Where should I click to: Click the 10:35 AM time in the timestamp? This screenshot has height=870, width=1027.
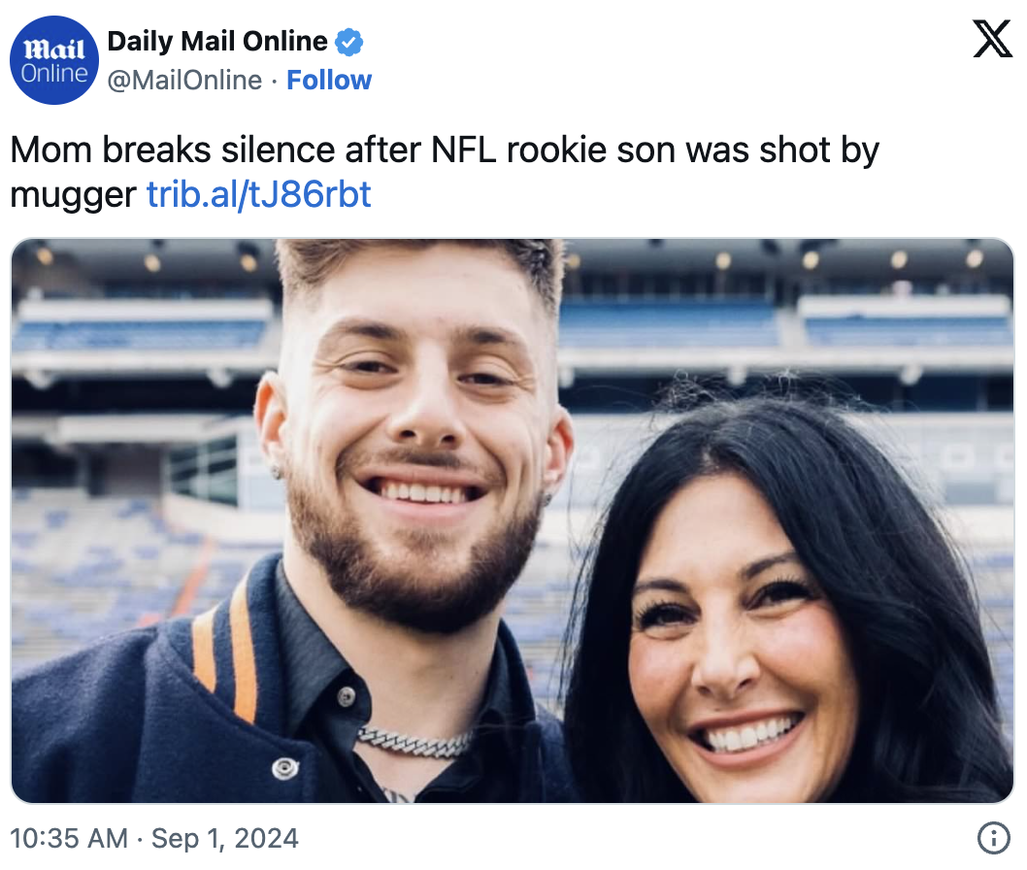pos(68,838)
